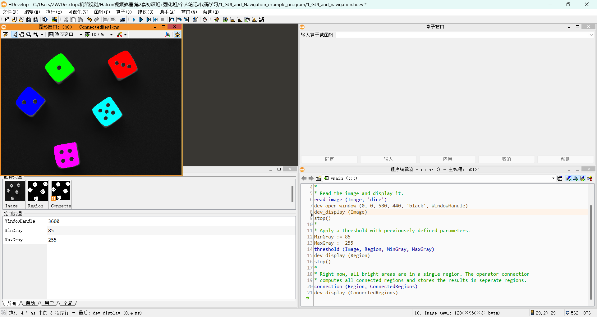Open the 适应窗口 image size dropdown

pos(80,34)
